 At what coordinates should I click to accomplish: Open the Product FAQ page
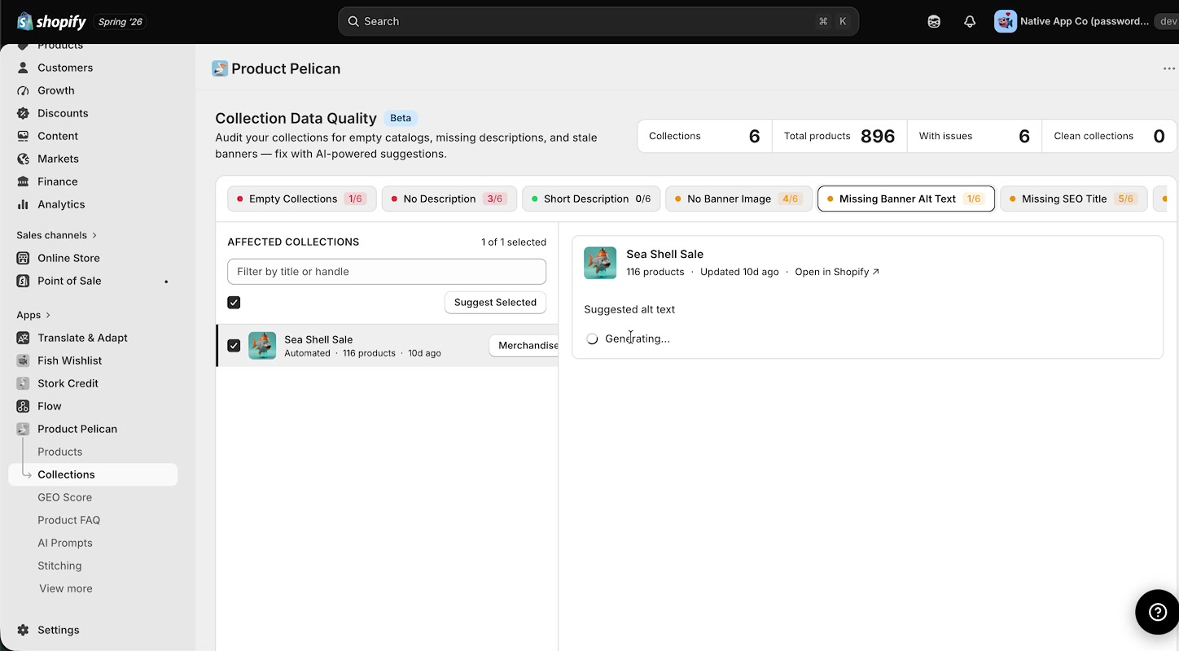(68, 520)
